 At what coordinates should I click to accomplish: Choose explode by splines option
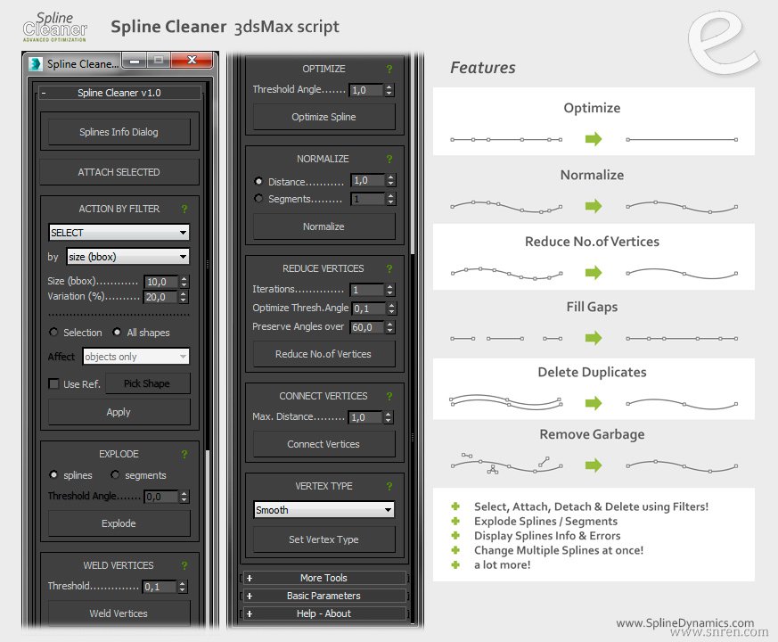pyautogui.click(x=53, y=474)
